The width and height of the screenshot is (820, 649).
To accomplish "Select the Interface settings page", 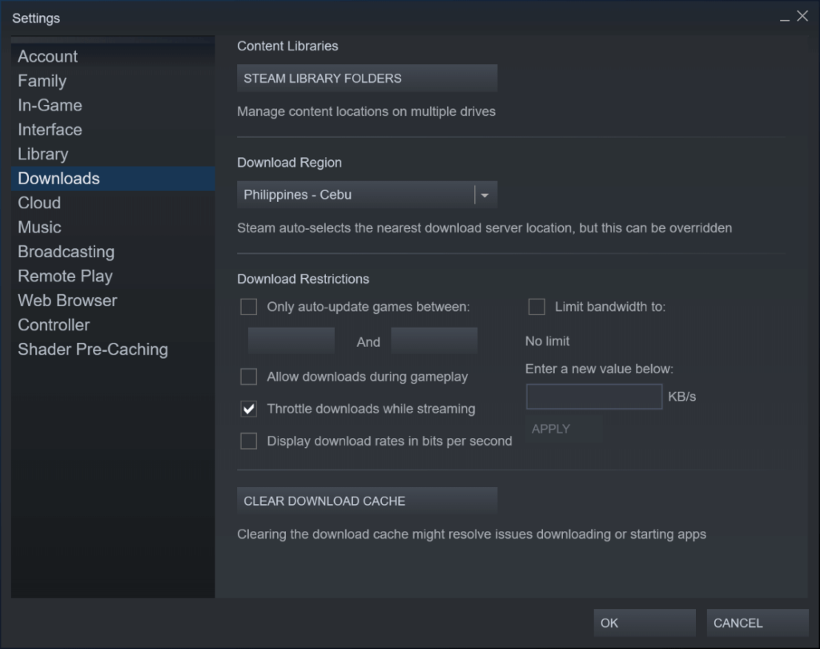I will coord(50,129).
